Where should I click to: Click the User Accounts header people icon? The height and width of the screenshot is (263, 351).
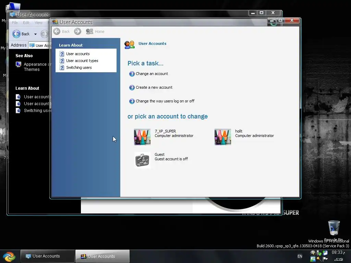click(130, 45)
